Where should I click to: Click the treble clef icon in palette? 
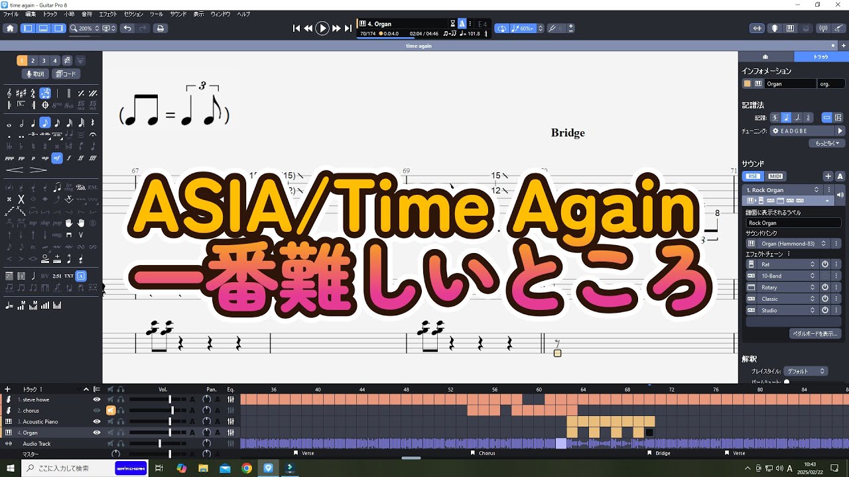[9, 93]
